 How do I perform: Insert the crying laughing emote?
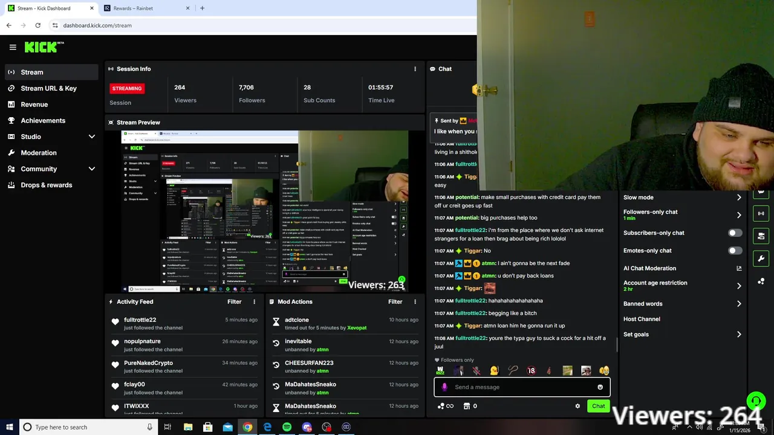coord(604,371)
